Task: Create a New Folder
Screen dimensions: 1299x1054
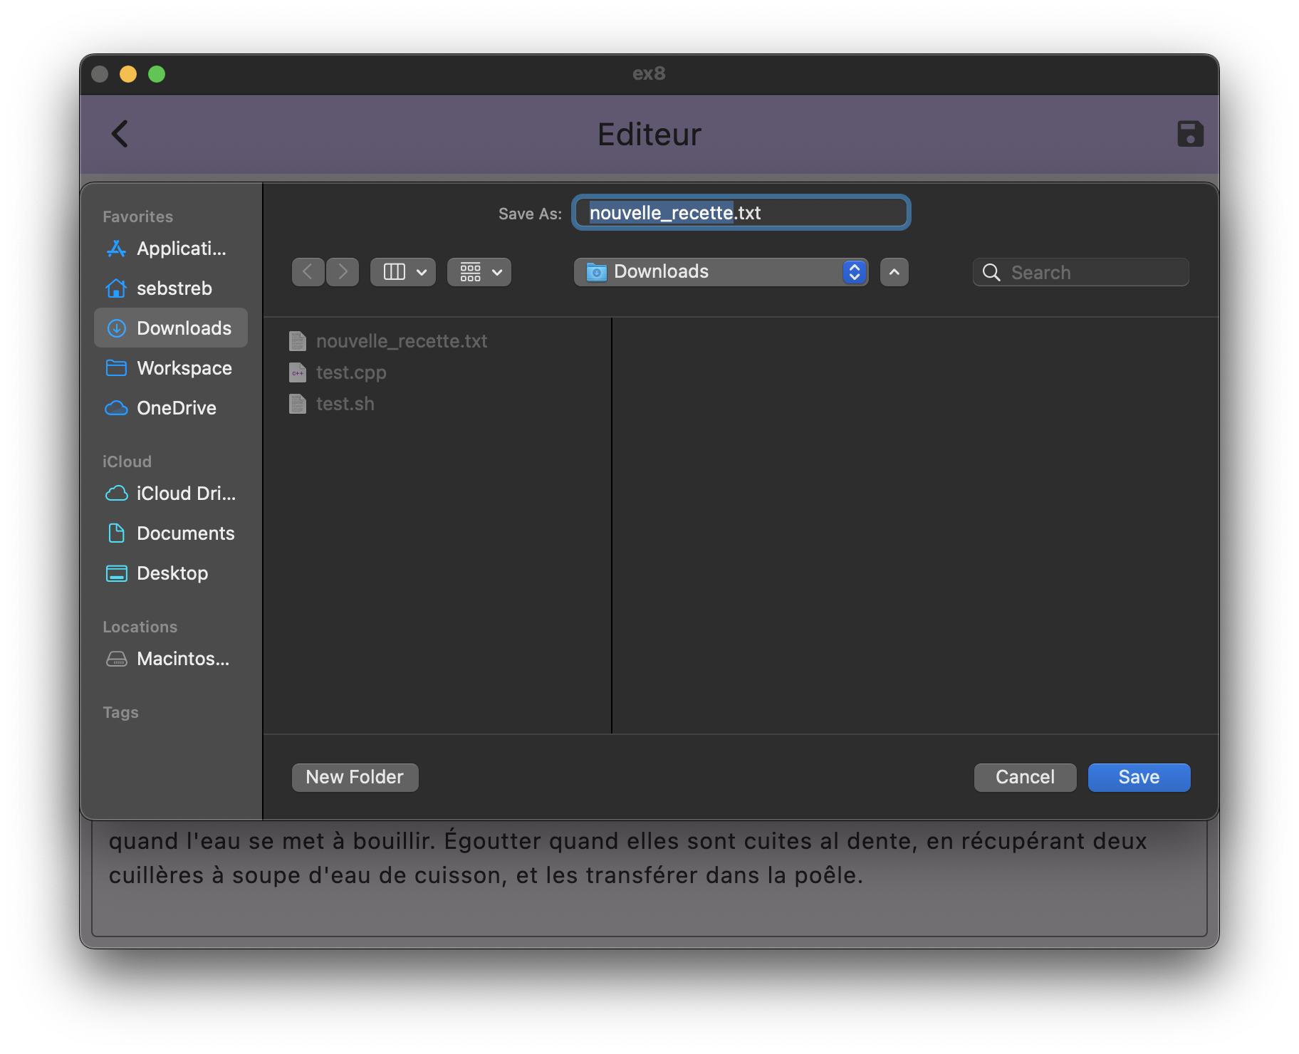Action: pyautogui.click(x=355, y=777)
